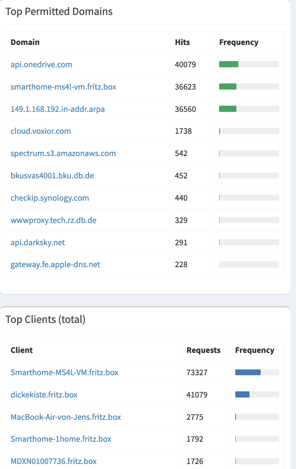Open the api.onedrive.com domain link
The height and width of the screenshot is (469, 296).
(x=42, y=65)
